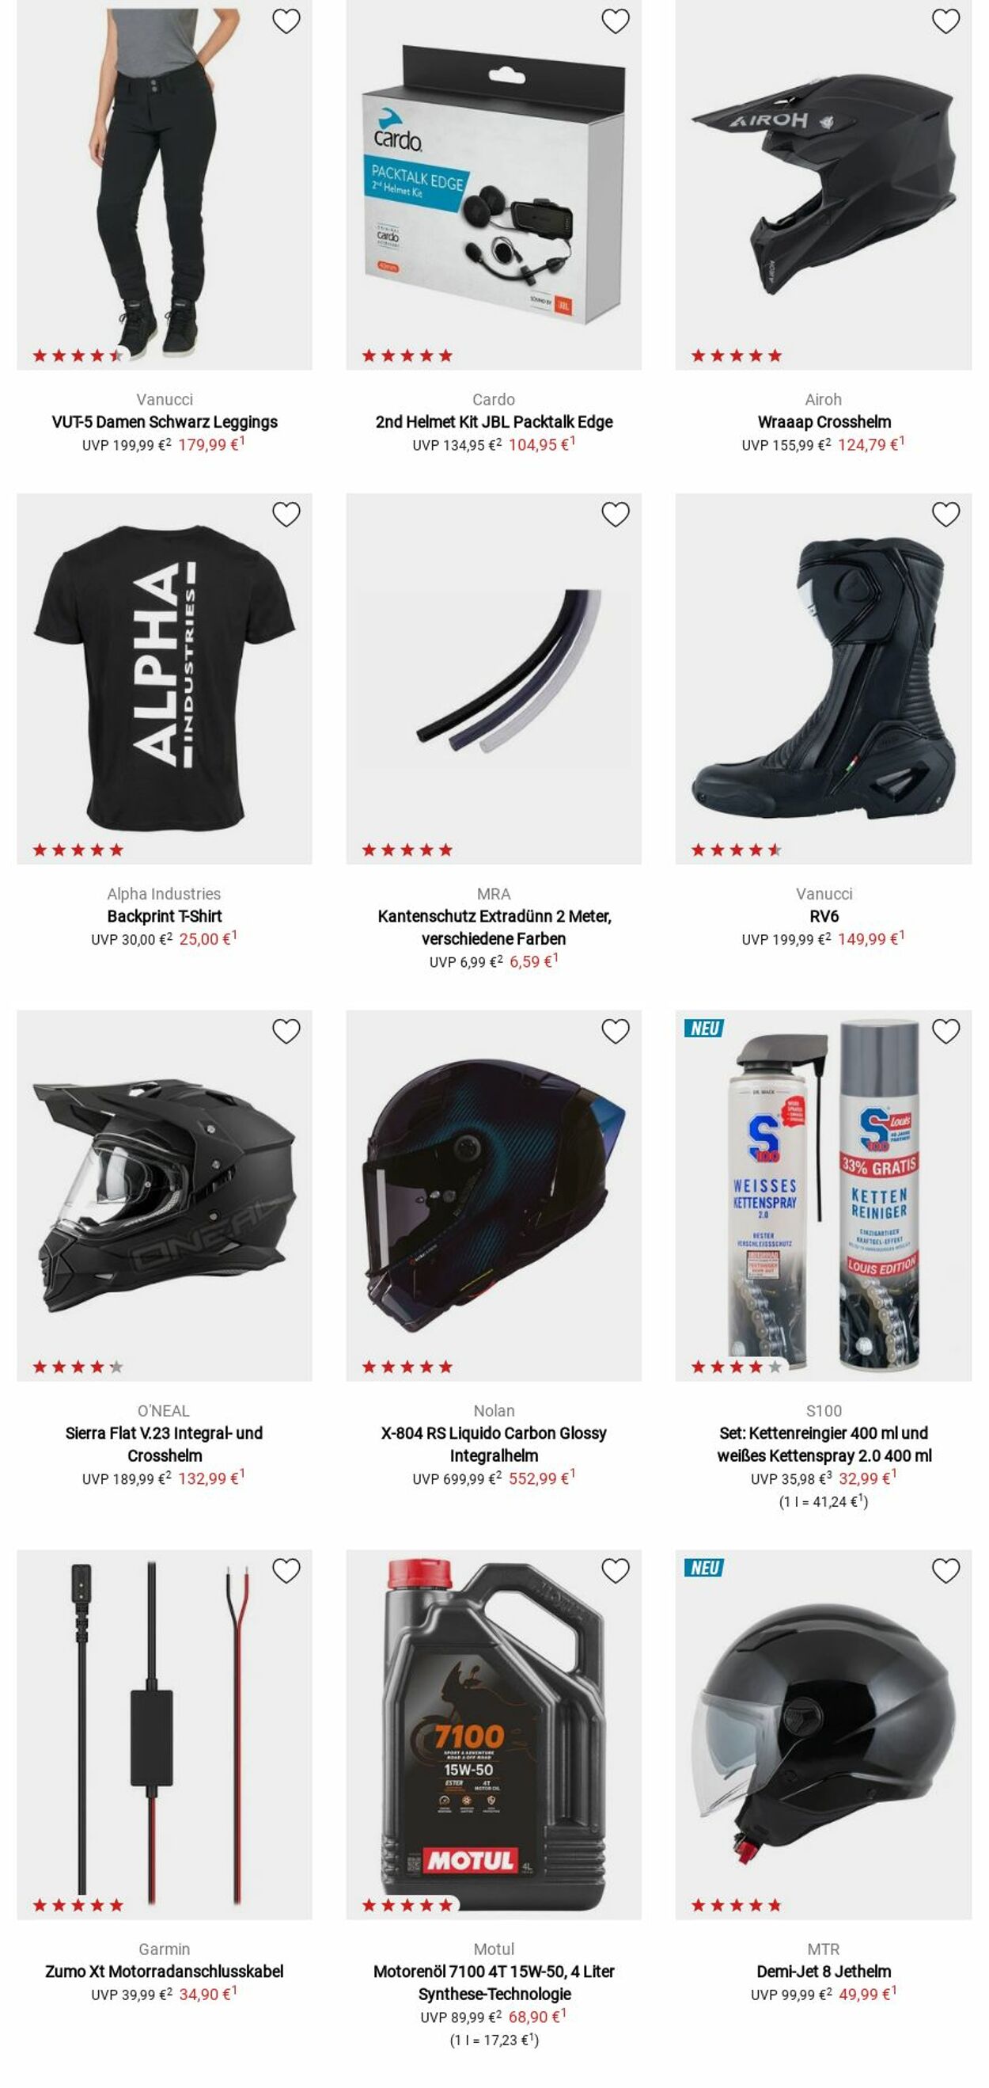
Task: Add MTR Demi-Jet 8 Jethelm to wishlist
Action: [945, 1571]
